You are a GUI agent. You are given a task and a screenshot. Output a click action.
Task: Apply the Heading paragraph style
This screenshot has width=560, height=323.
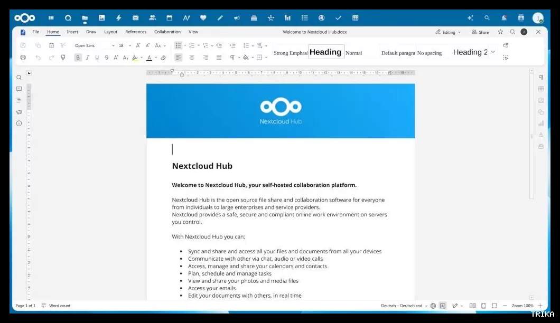[326, 52]
